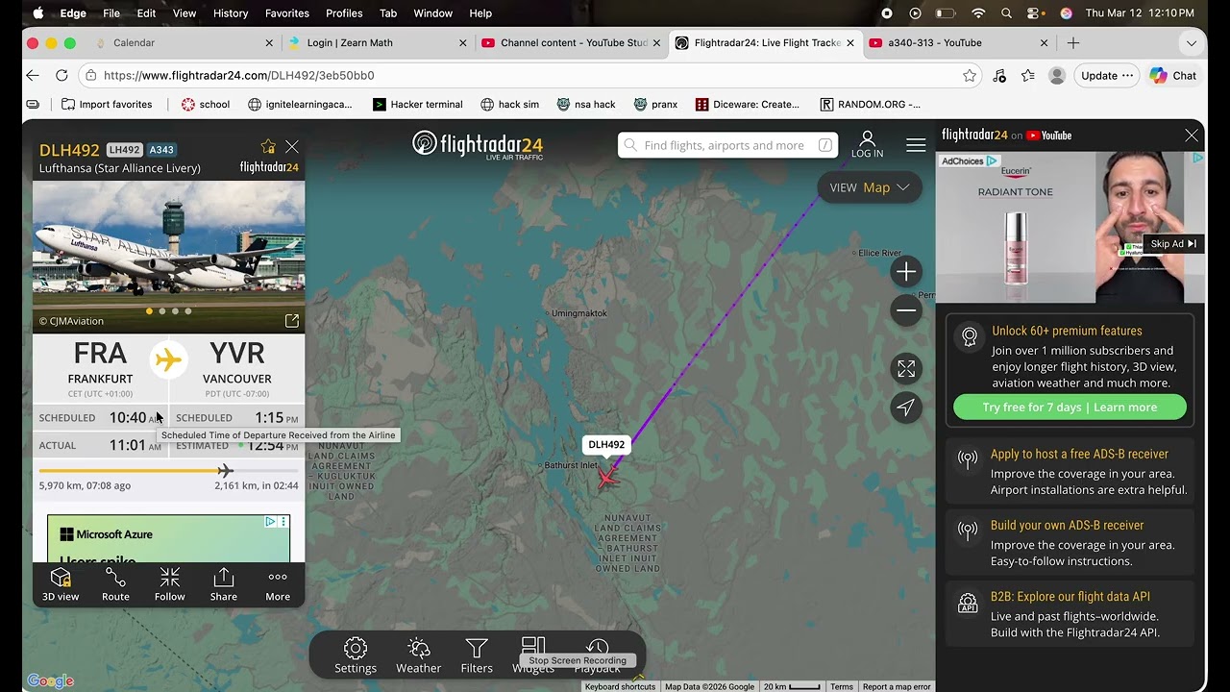Open macOS Control Center in menu bar
Viewport: 1230px width, 692px height.
(x=1035, y=13)
